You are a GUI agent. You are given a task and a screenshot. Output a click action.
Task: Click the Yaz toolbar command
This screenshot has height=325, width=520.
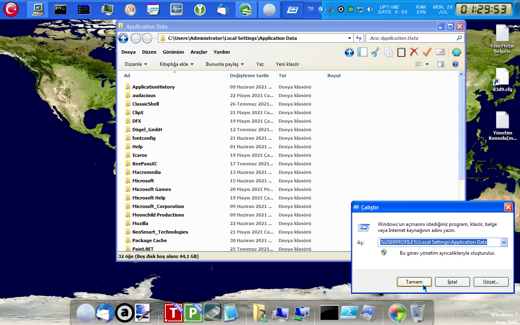coord(260,64)
